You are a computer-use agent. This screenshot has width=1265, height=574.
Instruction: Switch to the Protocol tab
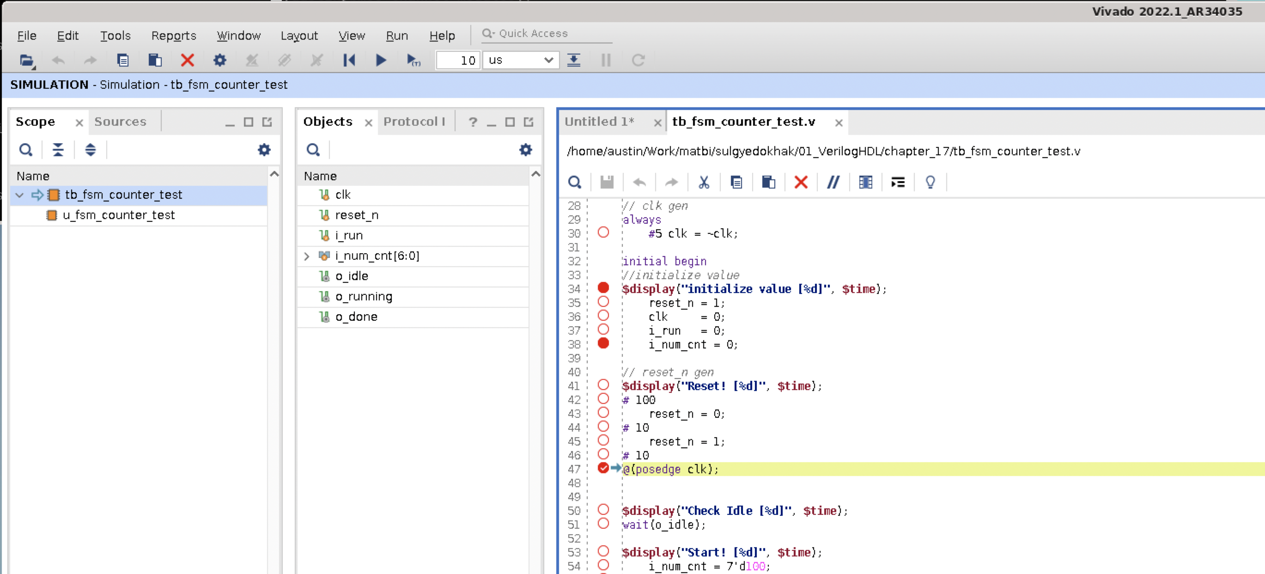coord(414,122)
